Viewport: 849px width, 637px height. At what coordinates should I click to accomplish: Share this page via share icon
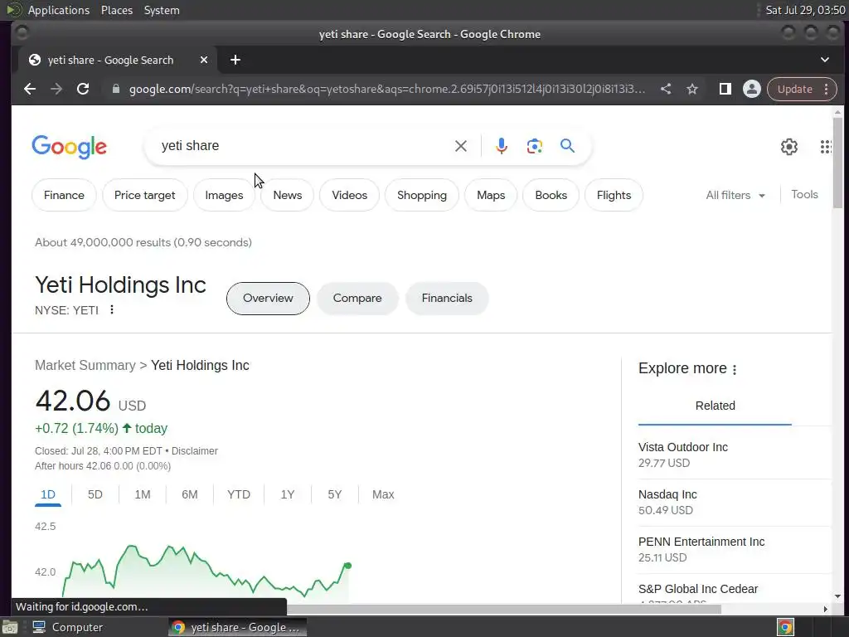[666, 89]
